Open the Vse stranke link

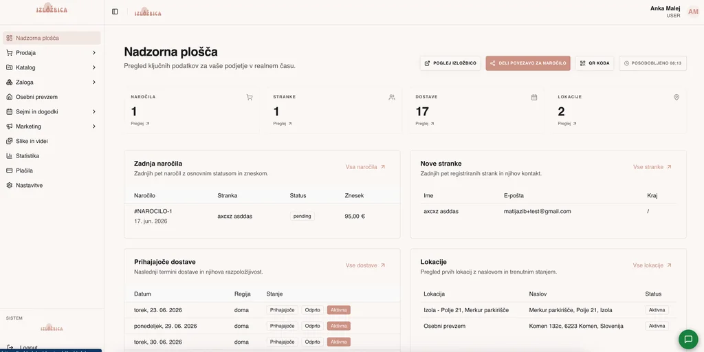tap(652, 167)
